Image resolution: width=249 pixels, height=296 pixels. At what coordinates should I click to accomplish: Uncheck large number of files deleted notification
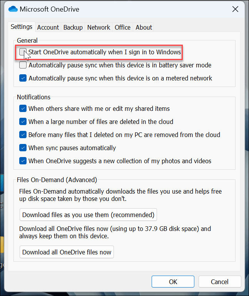coord(23,122)
